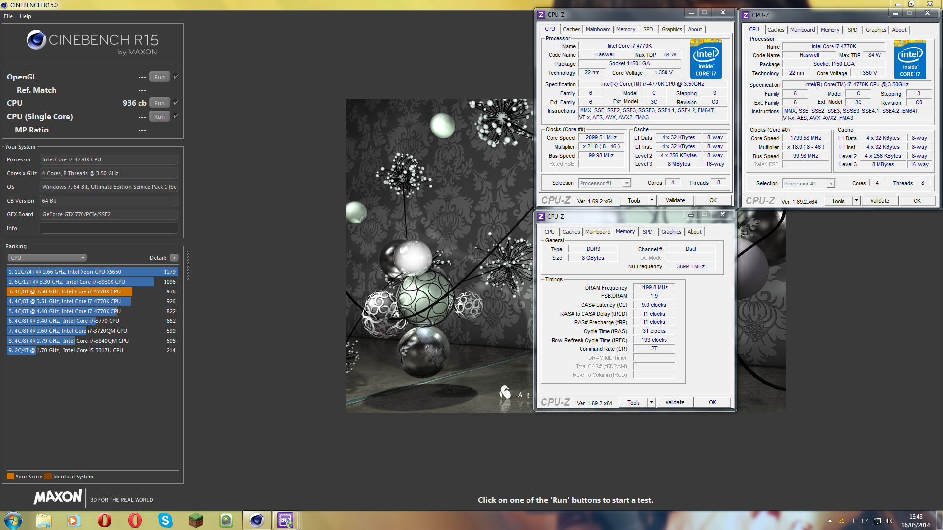943x530 pixels.
Task: Select ranking row Intel Xeon CPU X5650
Action: tap(92, 272)
